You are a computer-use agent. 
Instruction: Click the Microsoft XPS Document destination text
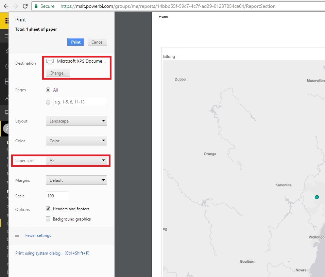click(81, 61)
